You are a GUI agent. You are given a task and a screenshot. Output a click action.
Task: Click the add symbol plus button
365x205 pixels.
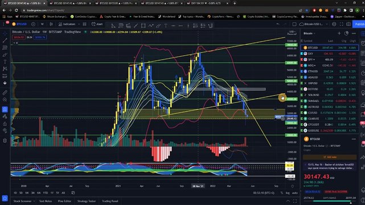click(x=33, y=24)
